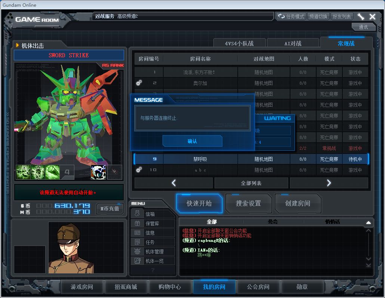Click the SWORD STRIKE mech name bar
Image resolution: width=385 pixels, height=298 pixels.
pos(69,55)
